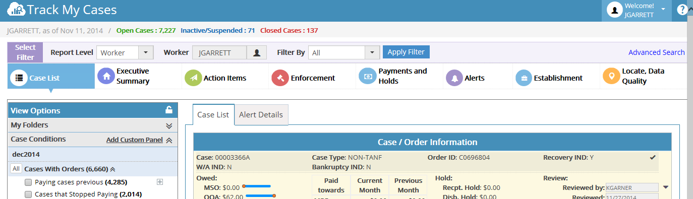
Task: Select the Alerts menu label
Action: click(475, 78)
